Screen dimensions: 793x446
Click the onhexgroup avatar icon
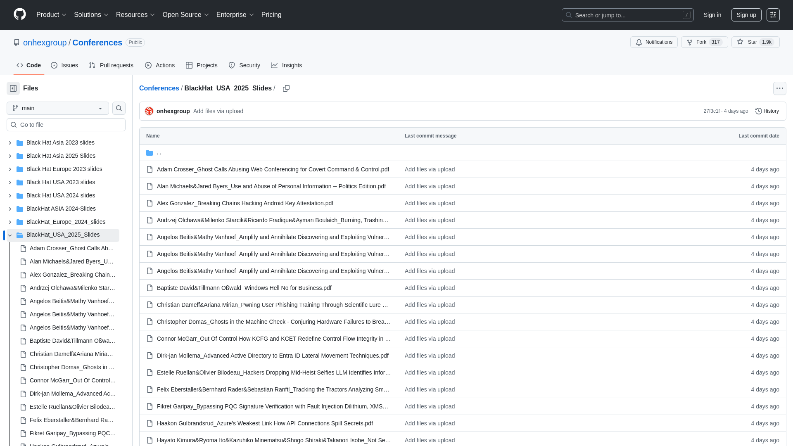click(x=149, y=111)
